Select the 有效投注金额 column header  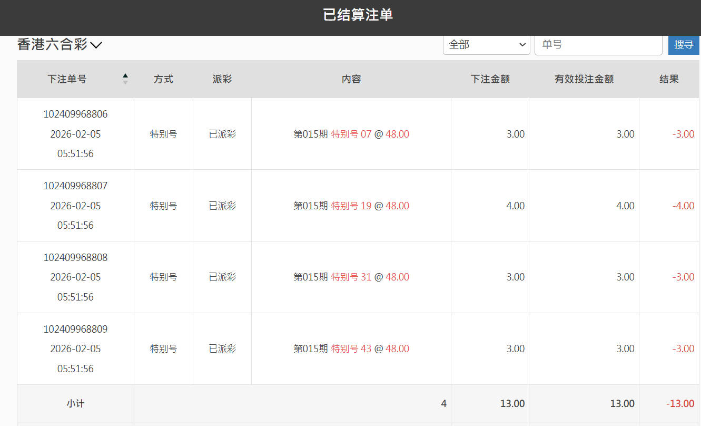(x=584, y=79)
